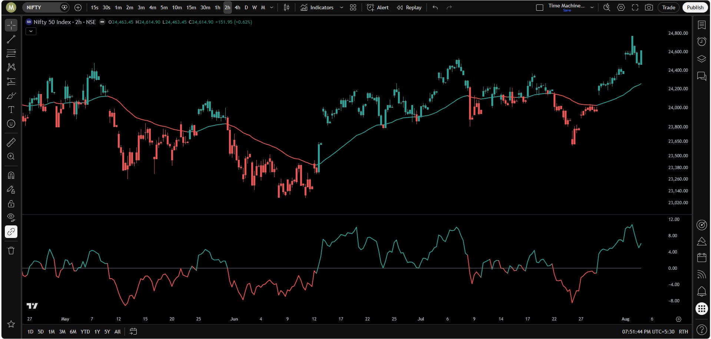Viewport: 711px width, 339px height.
Task: Select the brush drawing tool
Action: [x=11, y=95]
